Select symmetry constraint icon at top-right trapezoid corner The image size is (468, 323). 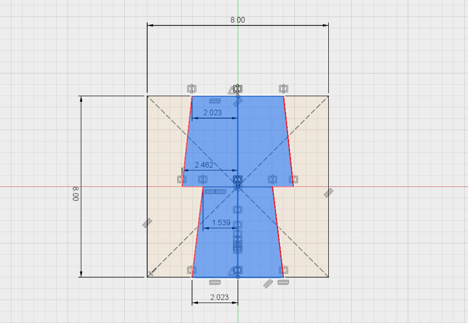(x=283, y=89)
